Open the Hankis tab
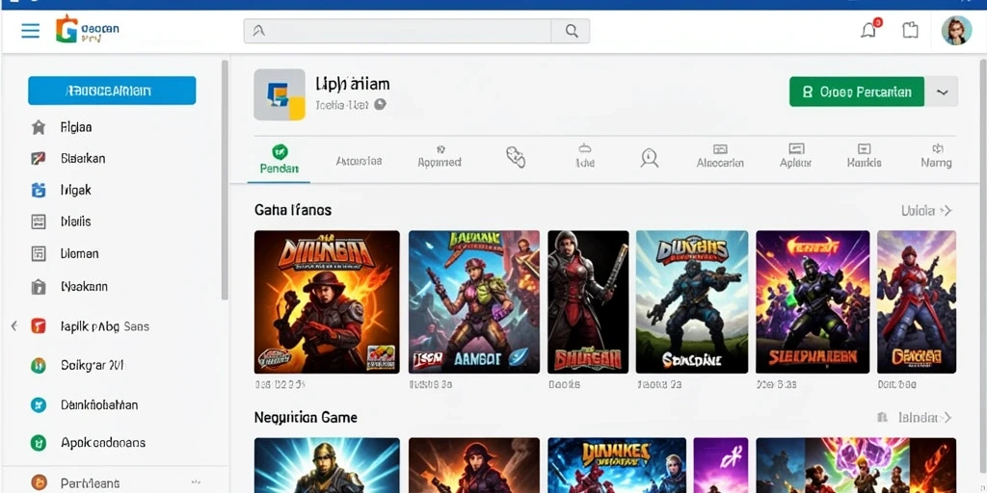 pos(865,157)
